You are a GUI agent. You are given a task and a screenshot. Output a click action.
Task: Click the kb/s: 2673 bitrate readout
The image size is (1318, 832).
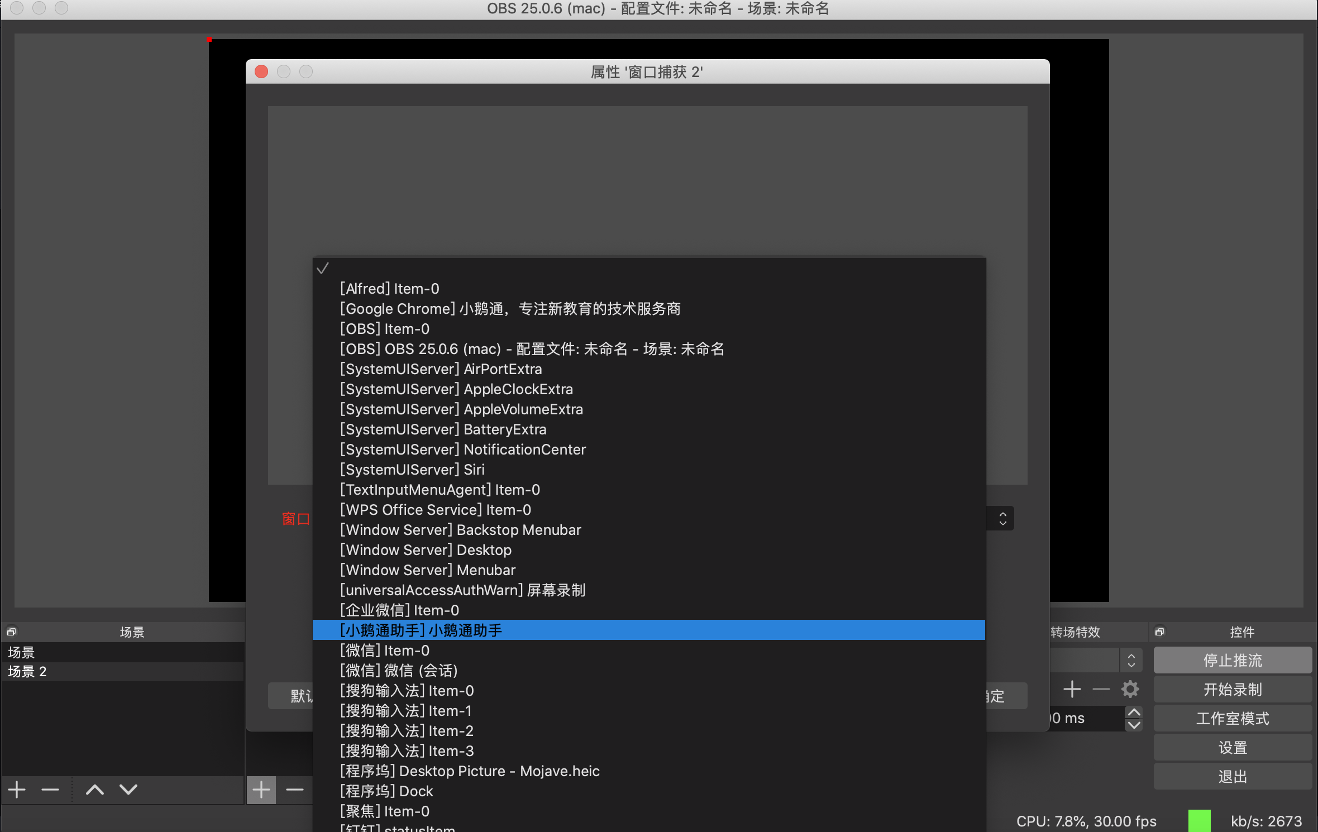coord(1266,821)
